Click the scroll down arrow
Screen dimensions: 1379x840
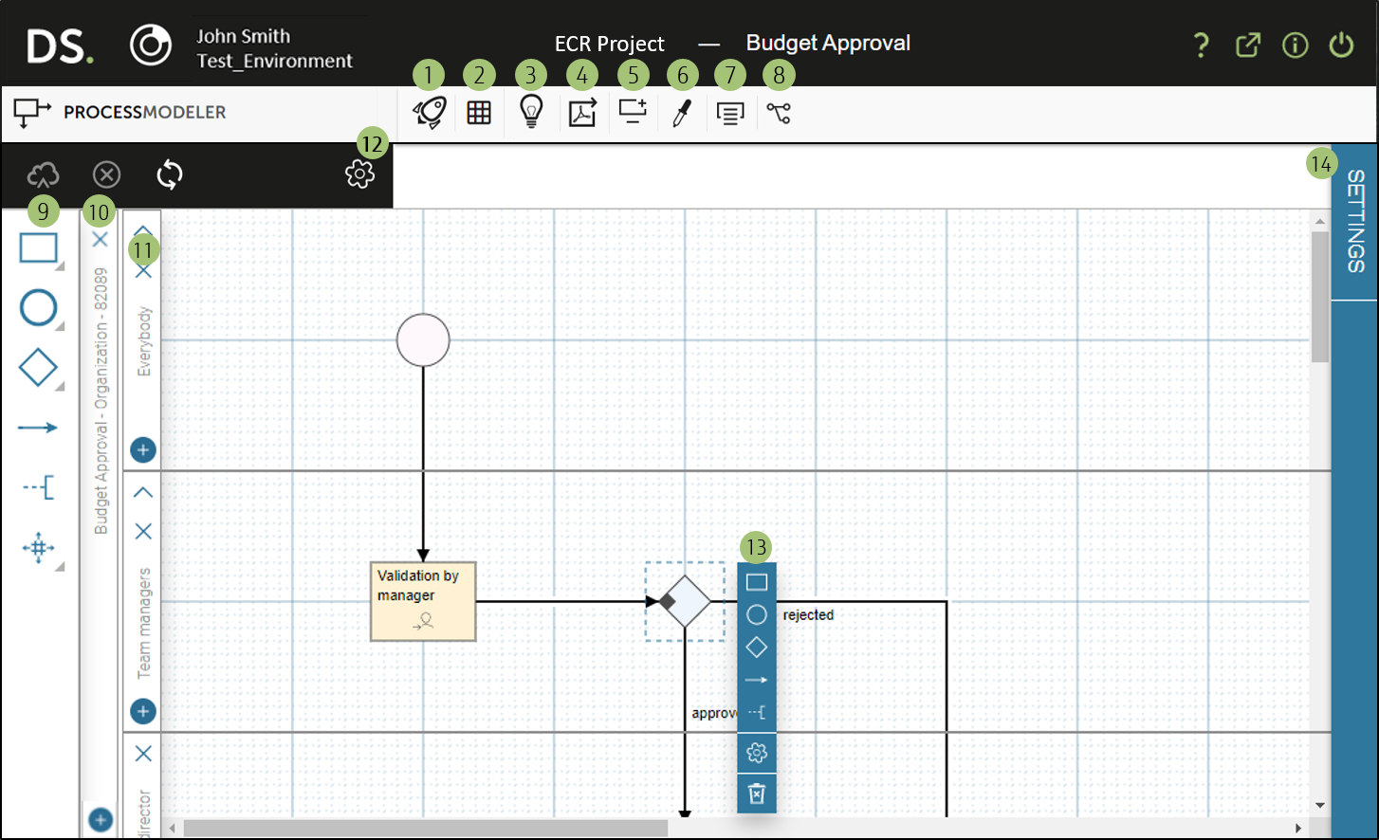(x=1319, y=805)
